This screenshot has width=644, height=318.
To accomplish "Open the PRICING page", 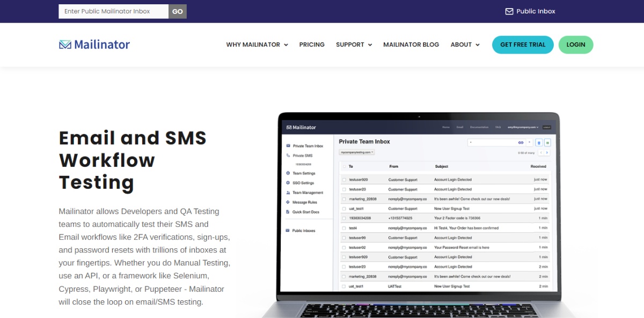I will coord(312,45).
